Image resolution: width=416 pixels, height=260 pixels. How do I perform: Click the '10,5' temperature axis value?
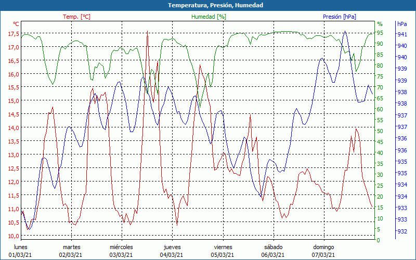click(14, 223)
